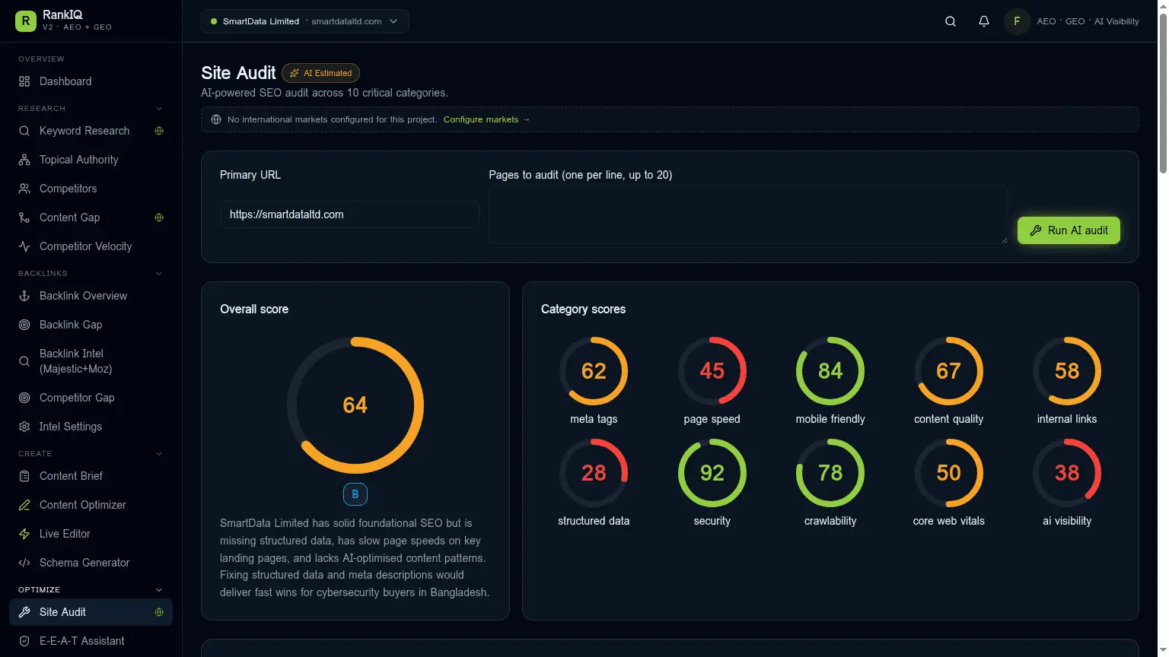This screenshot has height=657, width=1169.
Task: Click the Live Editor lightning icon
Action: (x=24, y=534)
